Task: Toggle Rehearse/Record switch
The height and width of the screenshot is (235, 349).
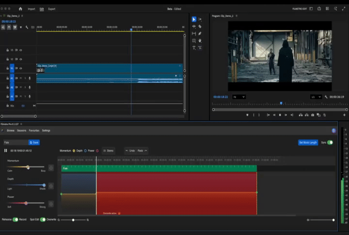Action: (16, 220)
